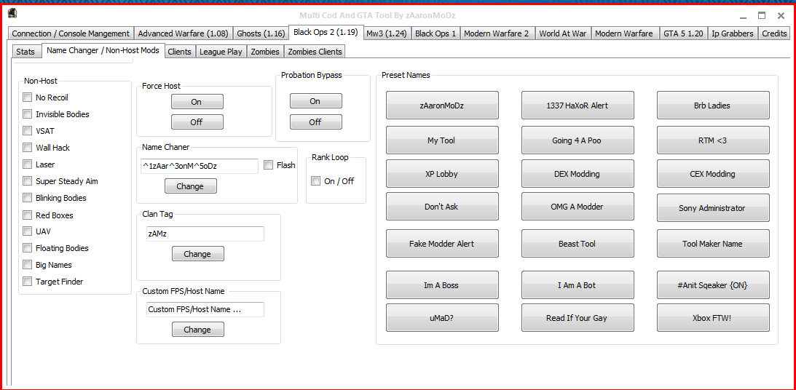
Task: Select the Black Ops 2 (1.19) tab
Action: pos(326,32)
